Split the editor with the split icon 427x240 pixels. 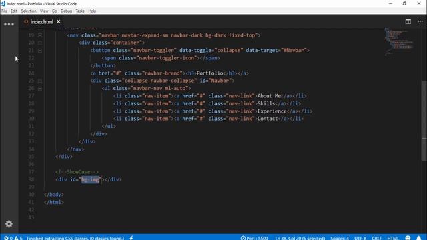click(x=408, y=22)
